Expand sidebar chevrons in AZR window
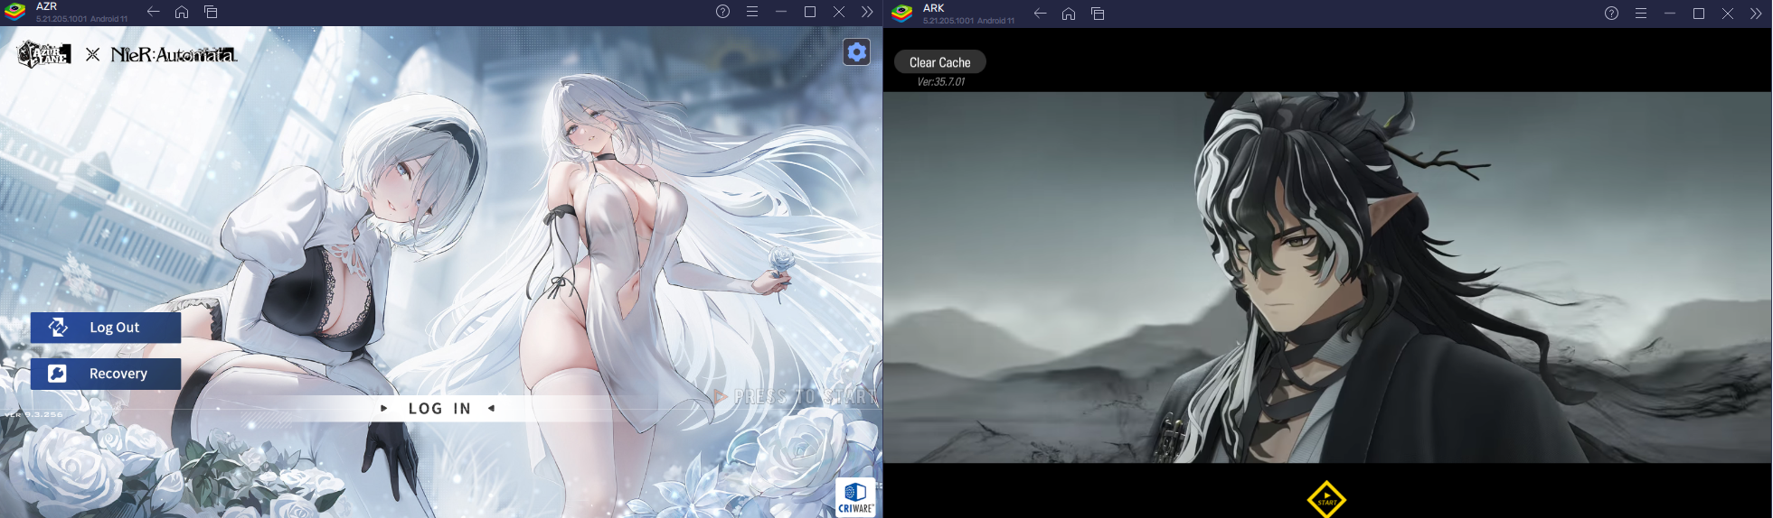Image resolution: width=1773 pixels, height=518 pixels. click(867, 12)
